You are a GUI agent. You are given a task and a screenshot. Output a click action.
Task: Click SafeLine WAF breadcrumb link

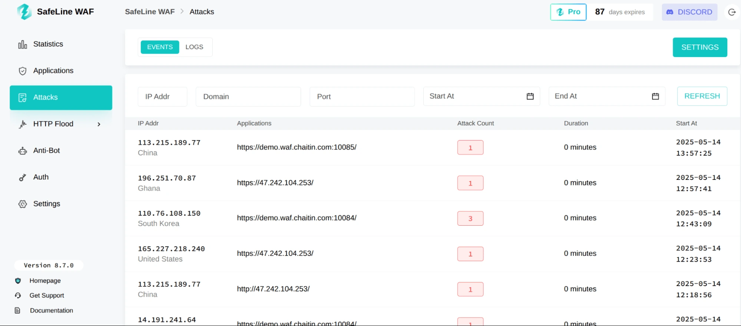tap(150, 12)
